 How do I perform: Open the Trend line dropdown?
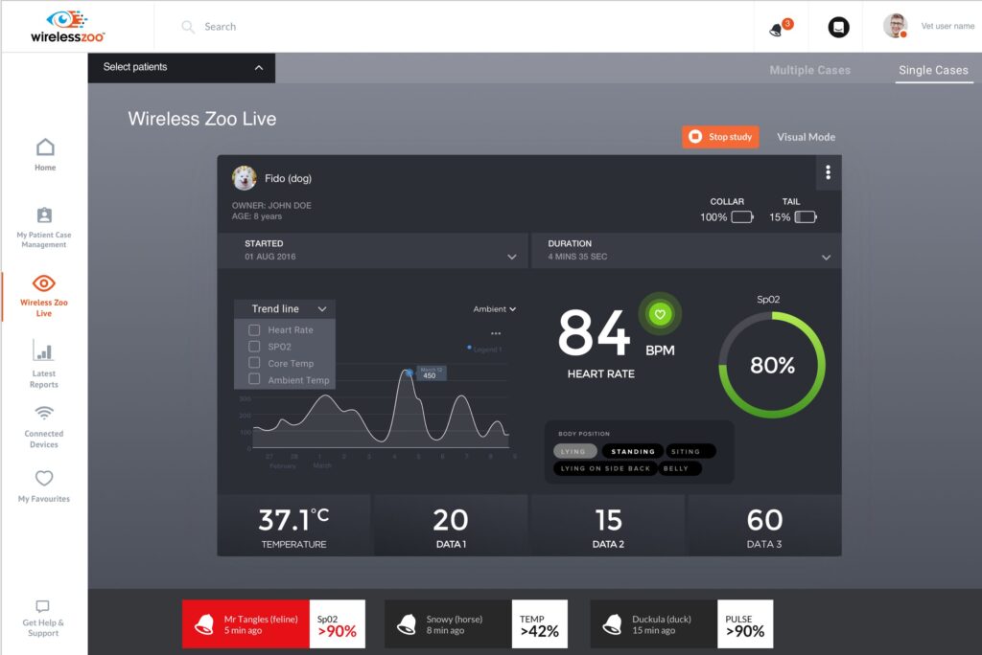click(x=285, y=308)
